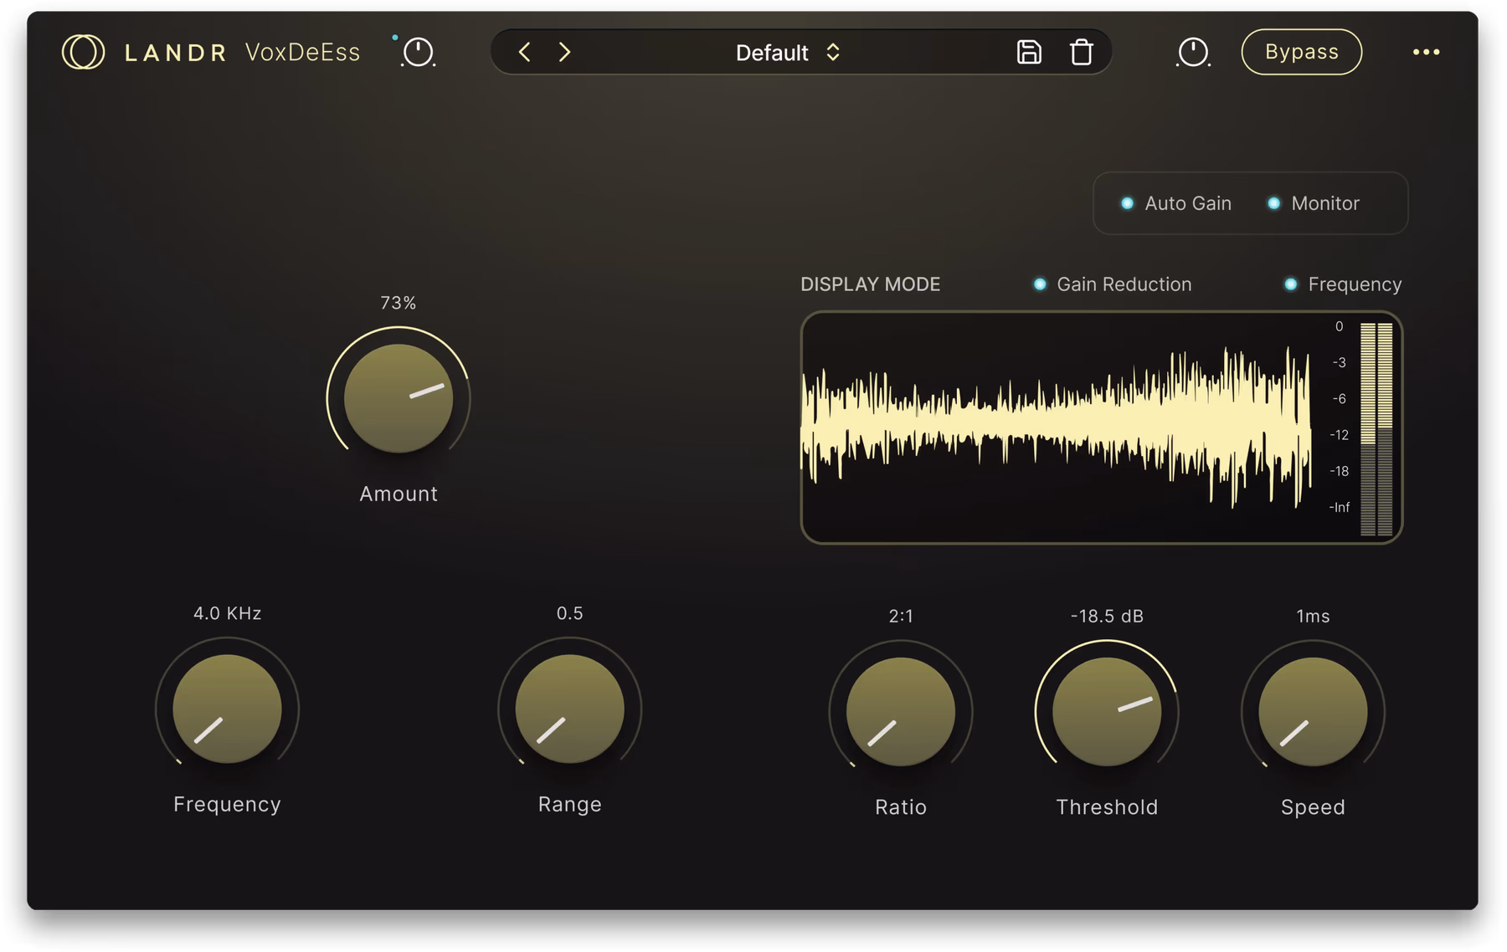Click the power icon beside the Bypass button
1507x952 pixels.
coord(1193,52)
